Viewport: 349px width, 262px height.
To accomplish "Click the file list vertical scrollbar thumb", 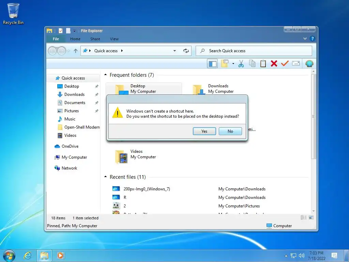I will (314, 116).
